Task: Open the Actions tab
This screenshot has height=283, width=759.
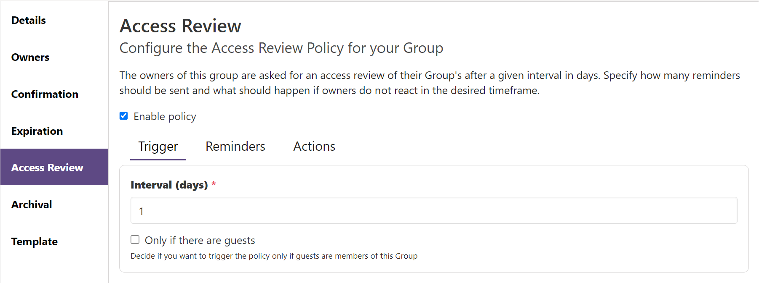Action: point(314,146)
